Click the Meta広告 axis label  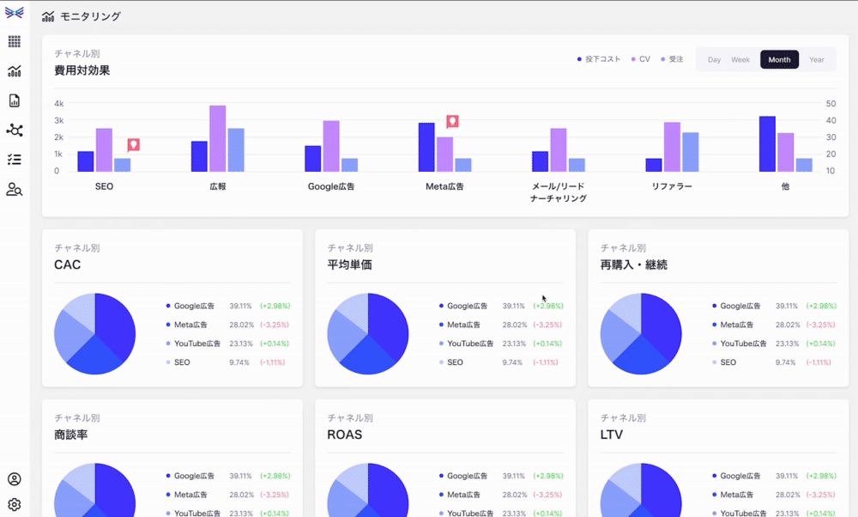point(444,186)
